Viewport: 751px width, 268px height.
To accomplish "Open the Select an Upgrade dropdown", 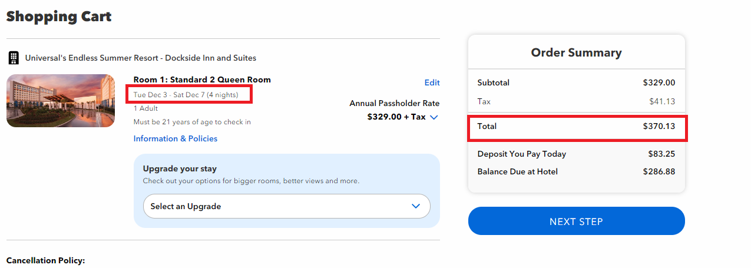I will click(x=286, y=206).
